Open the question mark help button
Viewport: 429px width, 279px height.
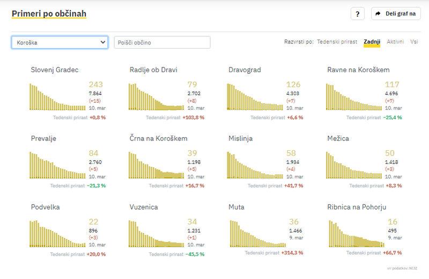358,14
